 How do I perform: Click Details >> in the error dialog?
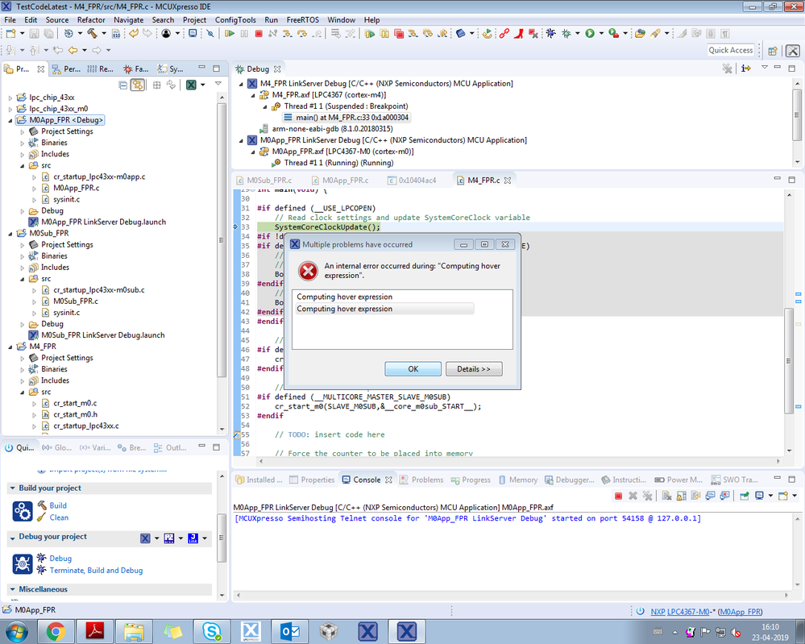[x=473, y=368]
